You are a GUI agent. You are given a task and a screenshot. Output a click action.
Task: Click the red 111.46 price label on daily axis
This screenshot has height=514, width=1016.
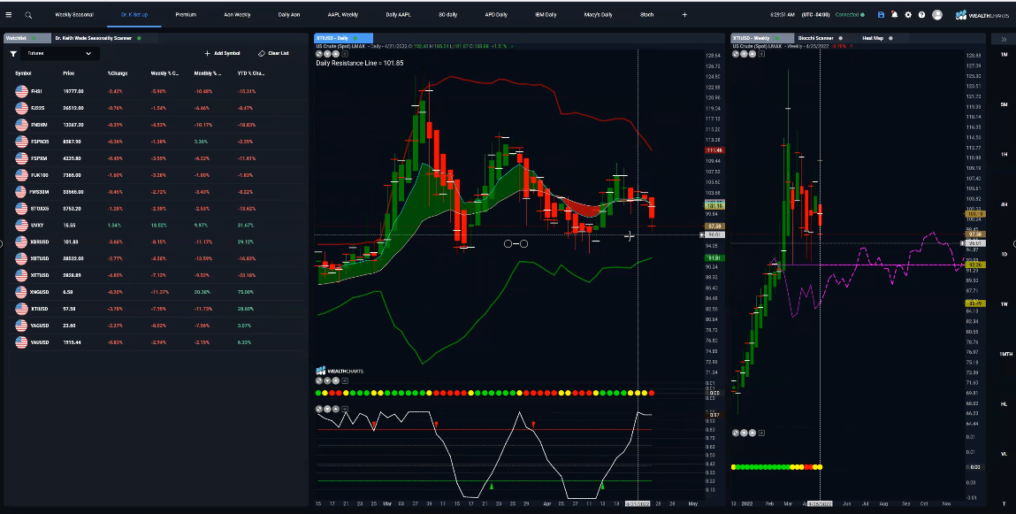(x=714, y=150)
